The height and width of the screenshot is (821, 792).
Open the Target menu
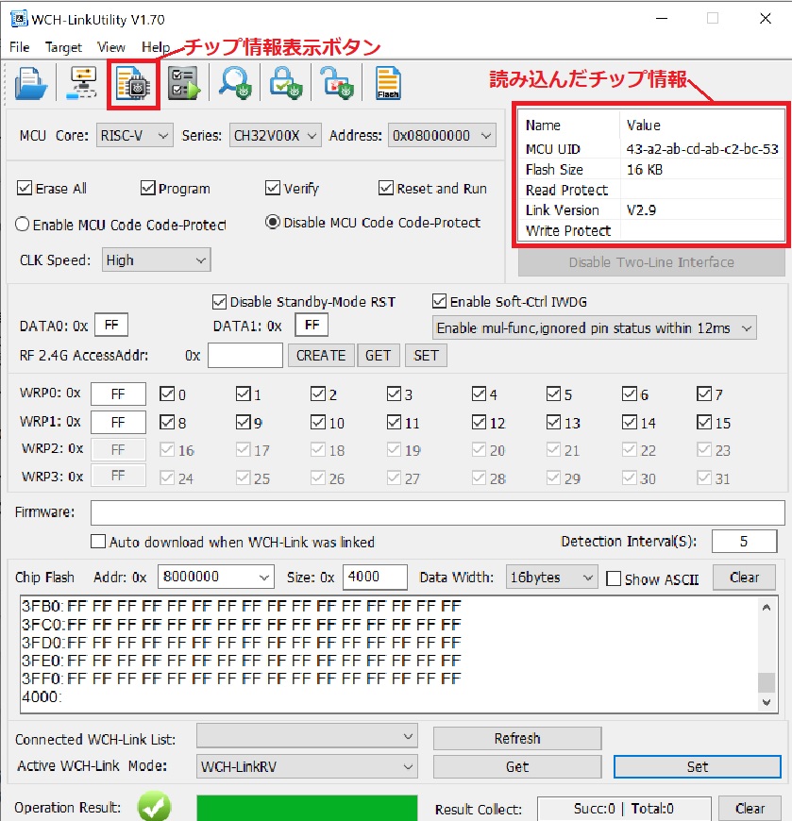tap(62, 46)
